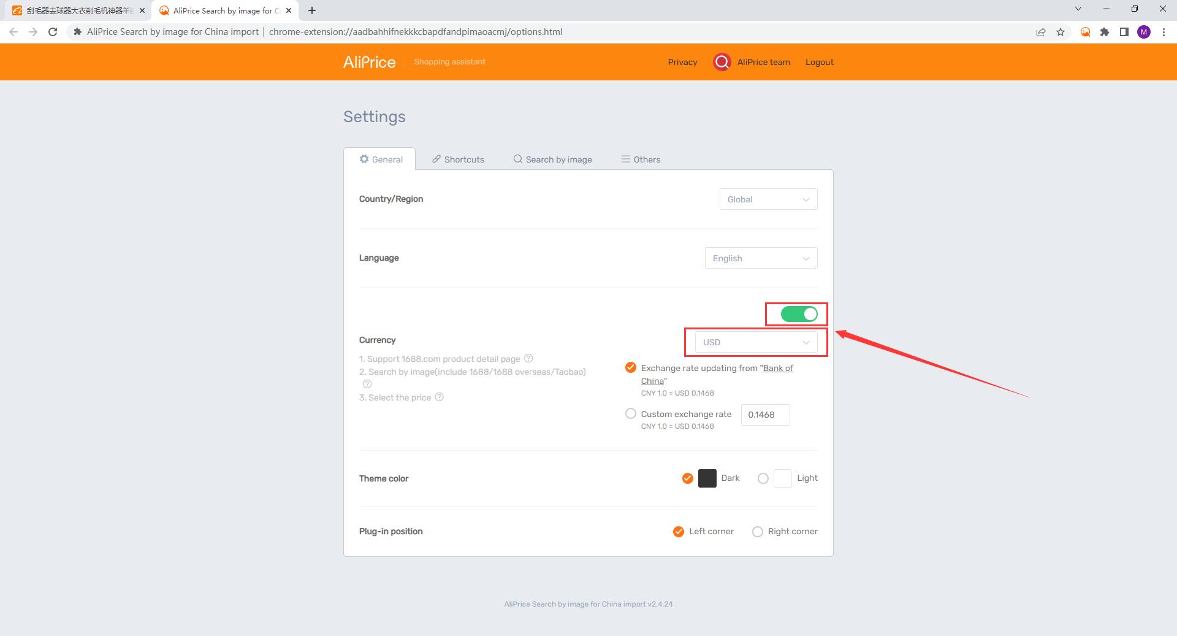The width and height of the screenshot is (1177, 636).
Task: Click the AliPrice logo in header
Action: (369, 62)
